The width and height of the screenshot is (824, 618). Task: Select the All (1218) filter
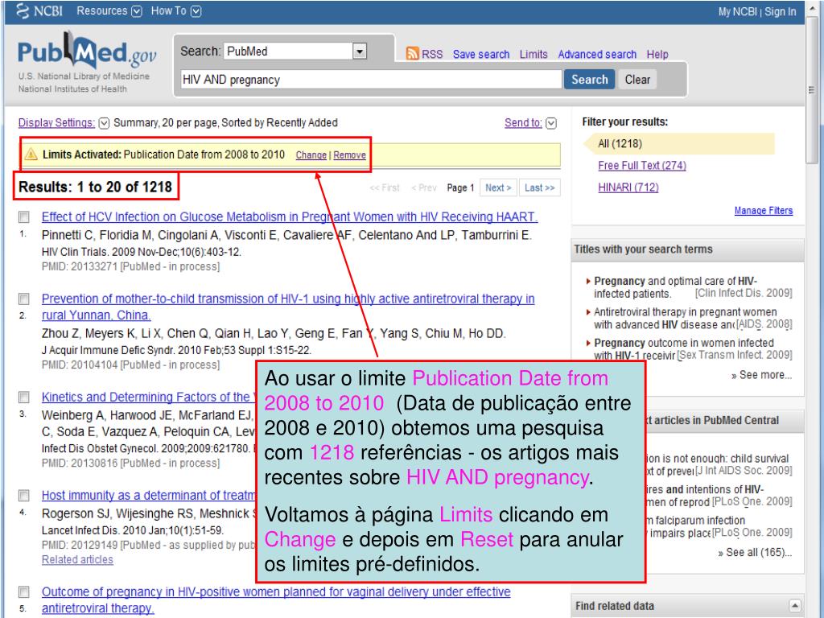click(x=679, y=143)
